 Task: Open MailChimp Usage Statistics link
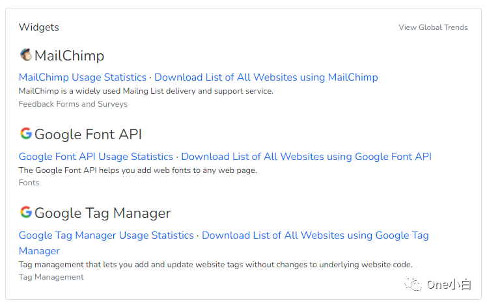coord(83,77)
